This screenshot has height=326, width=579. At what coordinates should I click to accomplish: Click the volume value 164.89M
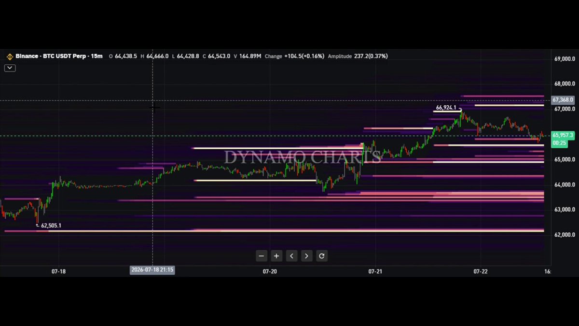[x=250, y=57]
